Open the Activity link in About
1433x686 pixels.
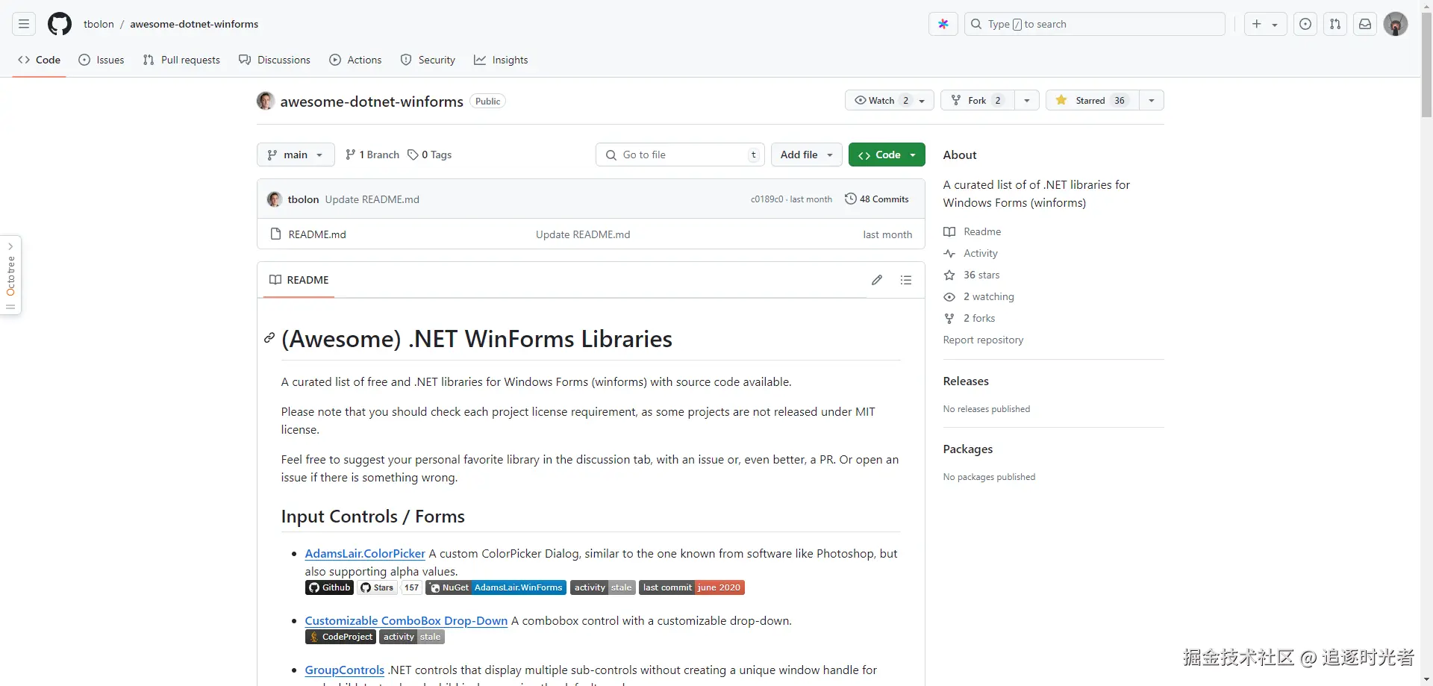(x=970, y=253)
